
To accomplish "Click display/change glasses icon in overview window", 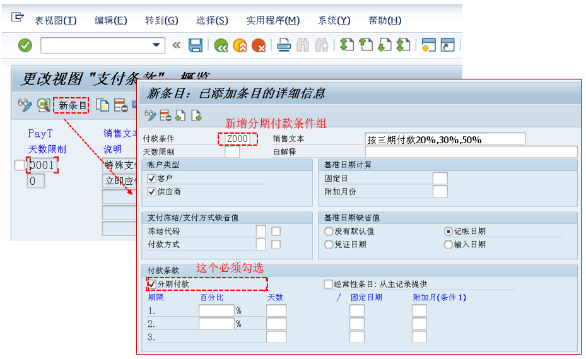I will pyautogui.click(x=25, y=105).
